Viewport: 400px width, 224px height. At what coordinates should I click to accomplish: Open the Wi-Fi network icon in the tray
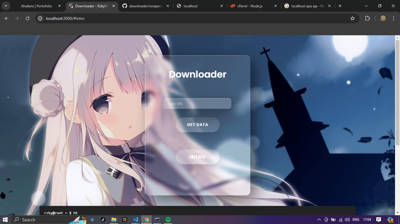click(x=341, y=220)
